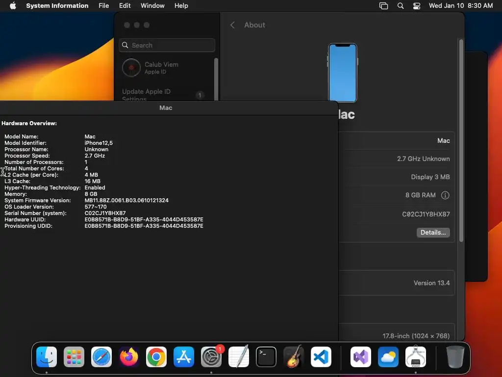This screenshot has height=377, width=502.
Task: Click the Apple ID avatar picture
Action: [131, 68]
